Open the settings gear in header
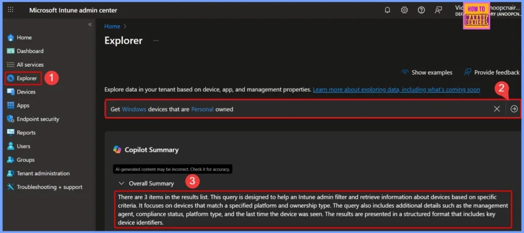The image size is (524, 233). [404, 10]
